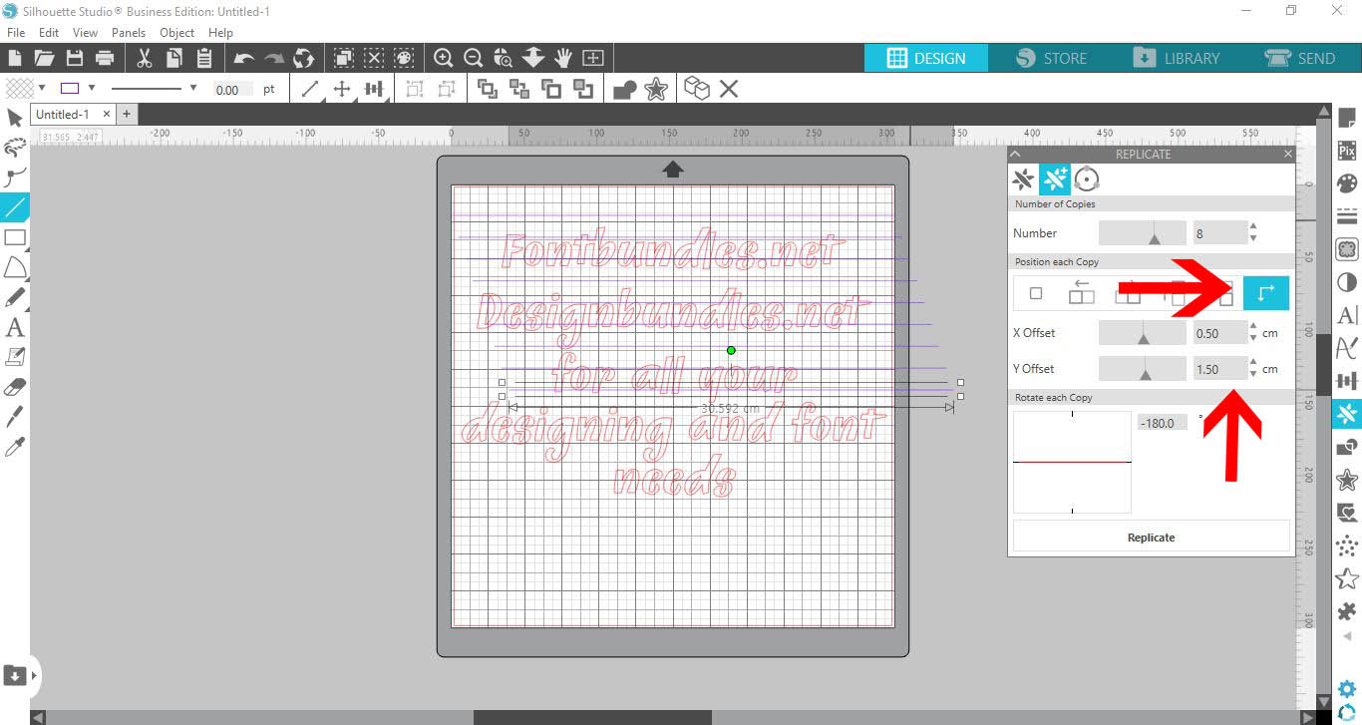Pick the Eyedropper tool
This screenshot has height=725, width=1362.
click(x=15, y=446)
